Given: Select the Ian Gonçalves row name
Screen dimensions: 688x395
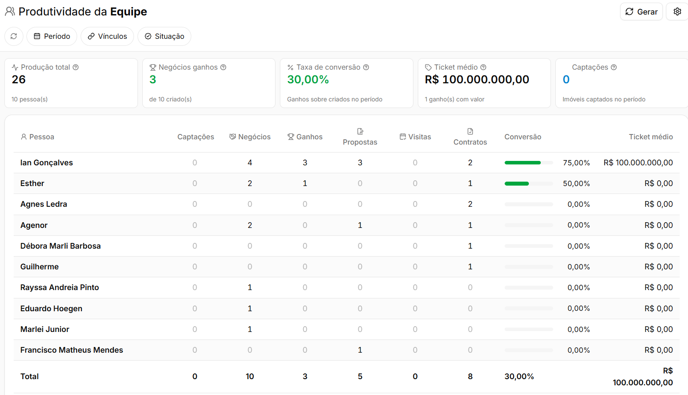Looking at the screenshot, I should (47, 163).
